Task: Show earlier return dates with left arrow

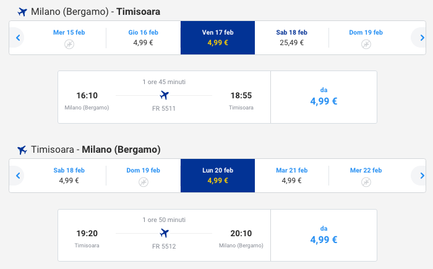Action: pos(18,176)
